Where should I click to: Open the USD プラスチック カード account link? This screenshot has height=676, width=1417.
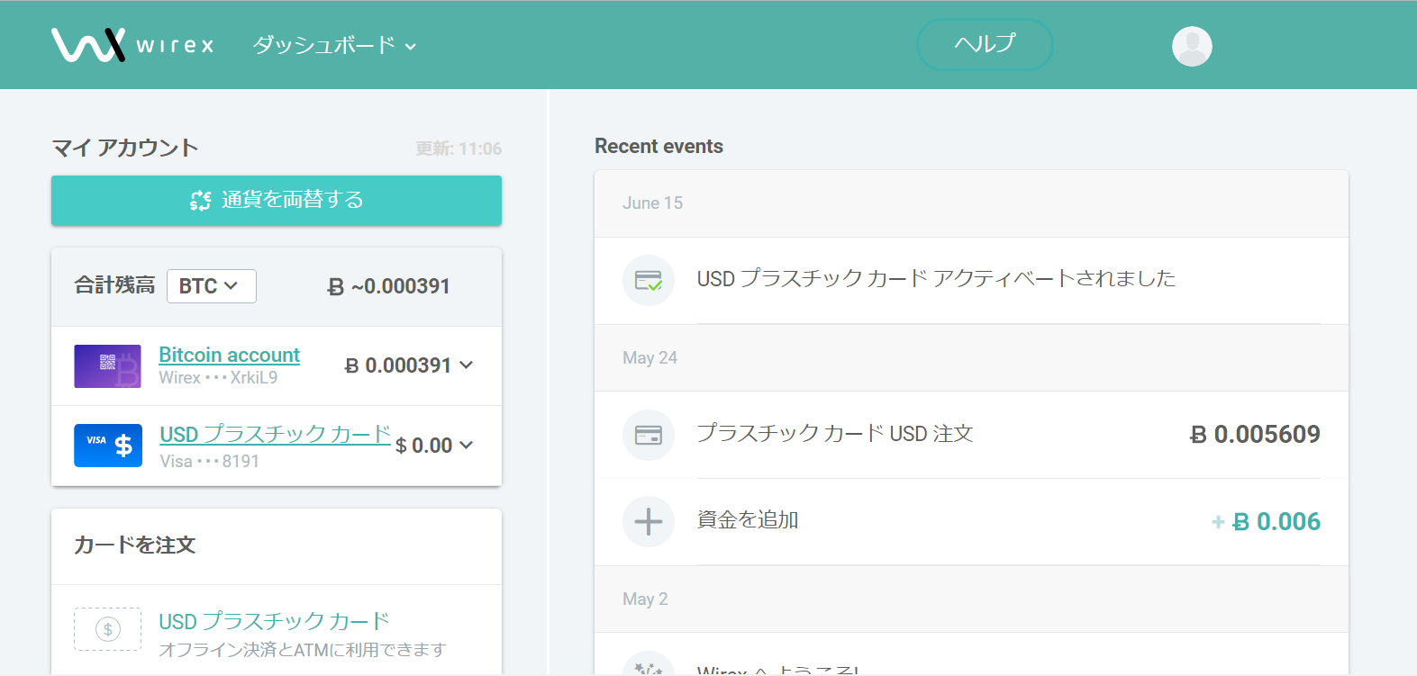275,435
